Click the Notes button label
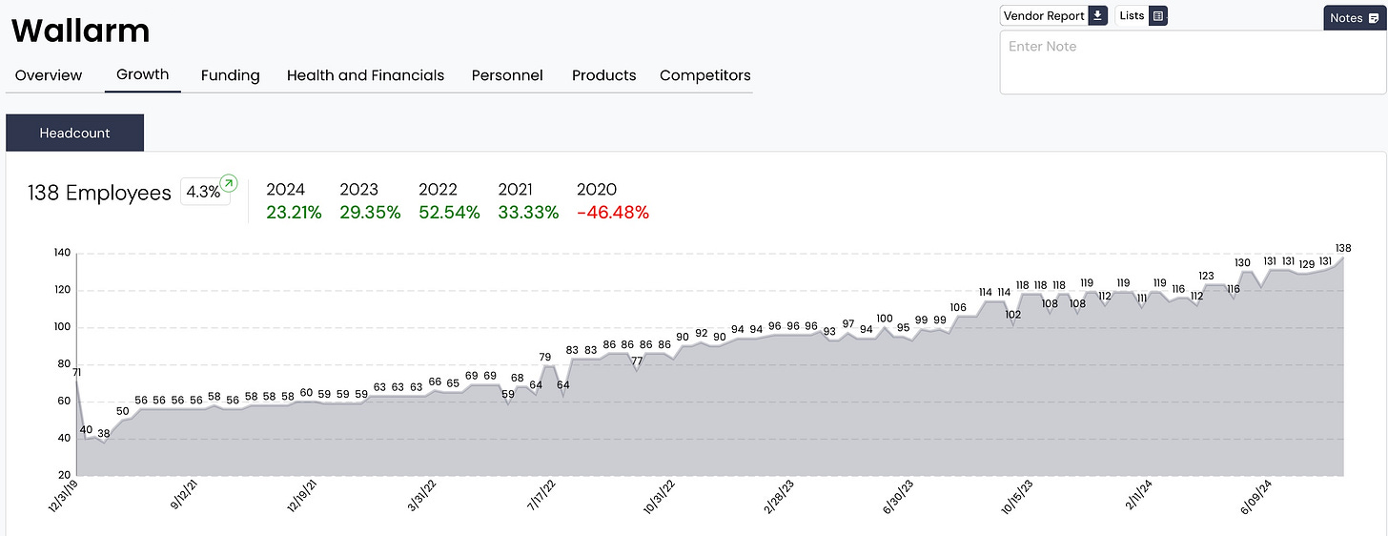 pos(1346,18)
